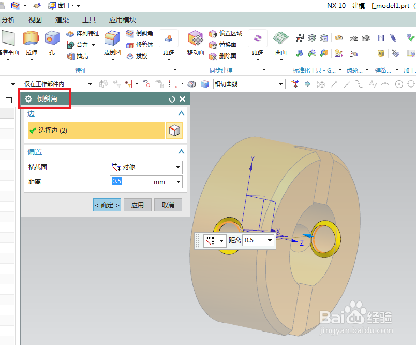Reset the Chamfer dialog
Screen dimensions: 416x345
[x=172, y=99]
